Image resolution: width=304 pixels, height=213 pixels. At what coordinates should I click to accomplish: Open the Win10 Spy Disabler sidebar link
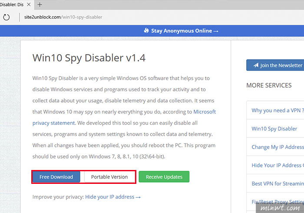pos(274,129)
